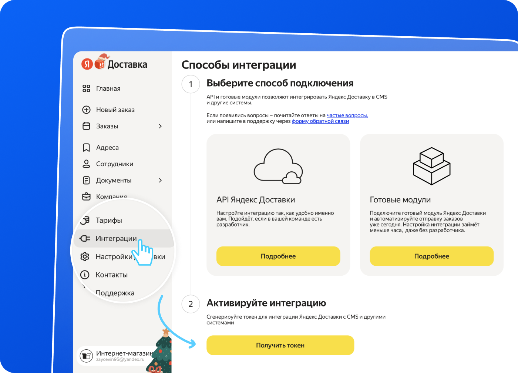Click the Контакты info icon
Image resolution: width=518 pixels, height=373 pixels.
click(x=85, y=275)
